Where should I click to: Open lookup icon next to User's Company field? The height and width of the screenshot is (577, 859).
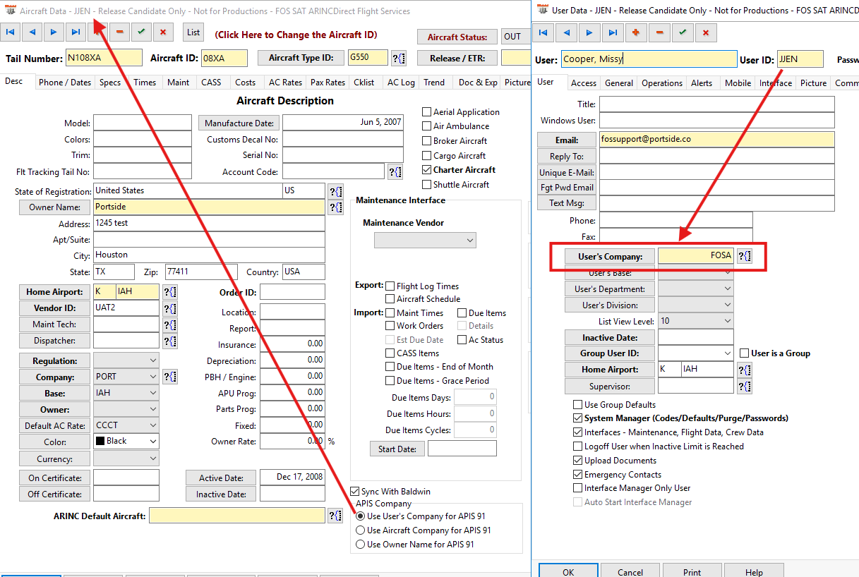click(745, 256)
